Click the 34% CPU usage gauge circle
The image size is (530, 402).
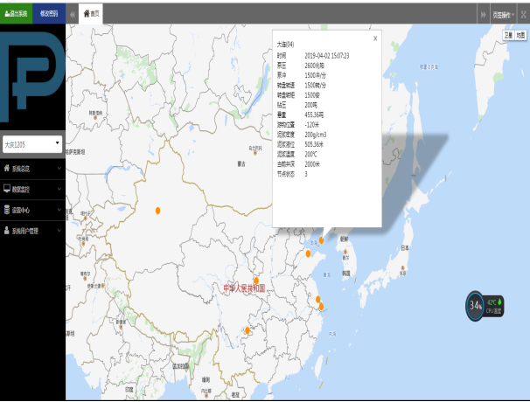coord(475,306)
